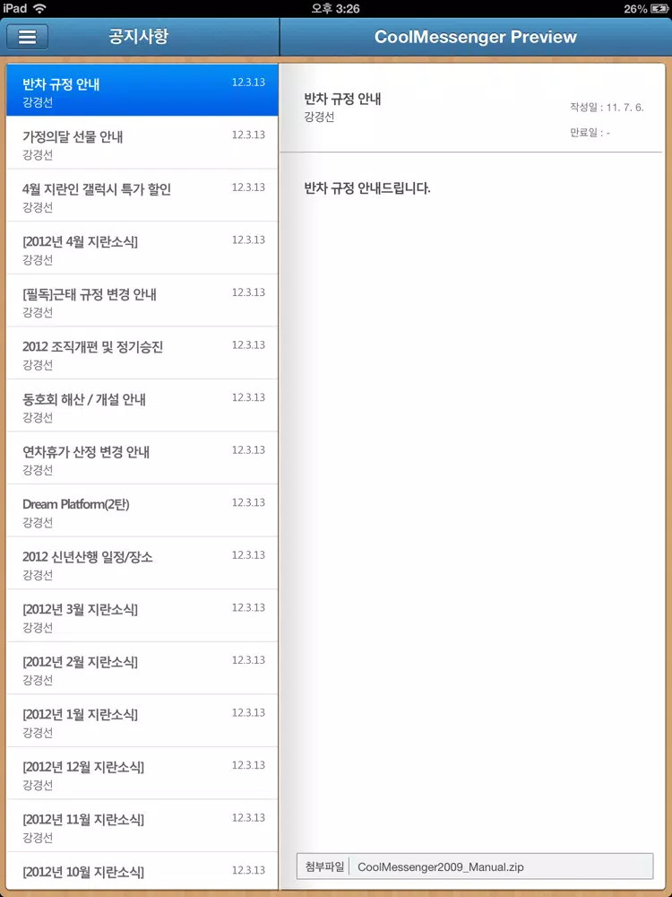Screen dimensions: 672x897
Task: Open the [2012년 1월 지란소식] notice
Action: (142, 721)
